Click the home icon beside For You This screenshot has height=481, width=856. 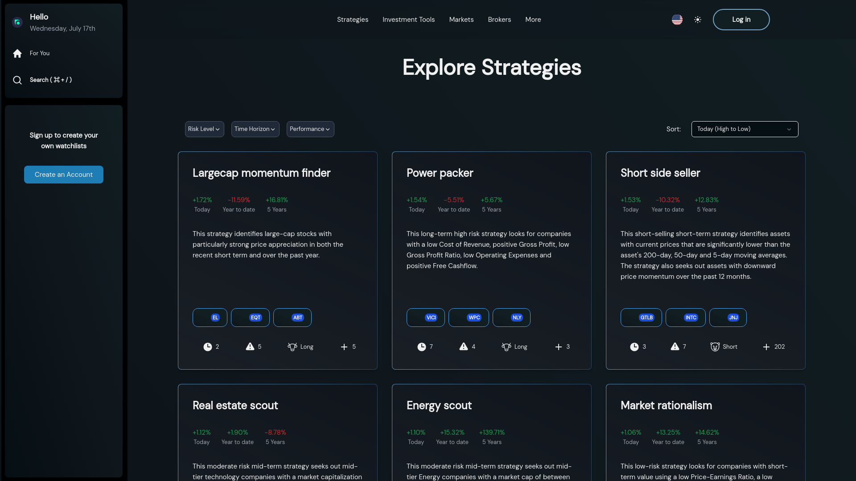[x=17, y=53]
